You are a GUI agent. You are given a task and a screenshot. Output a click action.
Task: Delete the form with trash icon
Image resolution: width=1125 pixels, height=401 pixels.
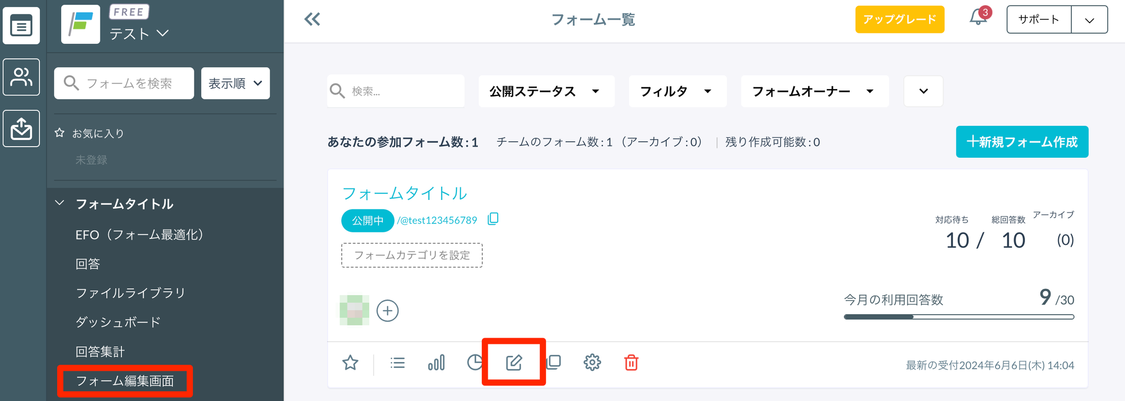point(631,363)
